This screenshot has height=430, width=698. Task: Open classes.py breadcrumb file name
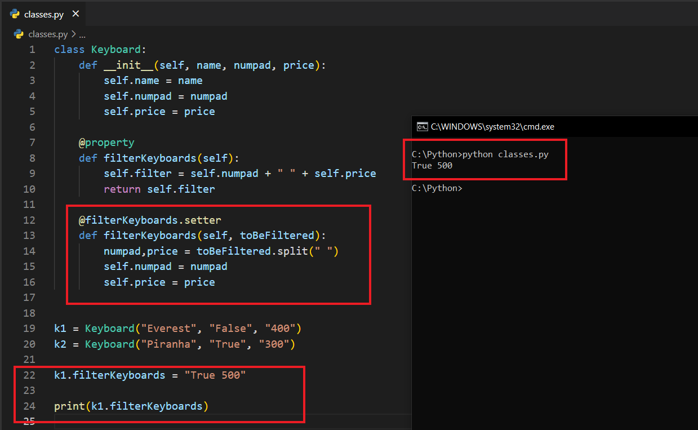pyautogui.click(x=48, y=34)
